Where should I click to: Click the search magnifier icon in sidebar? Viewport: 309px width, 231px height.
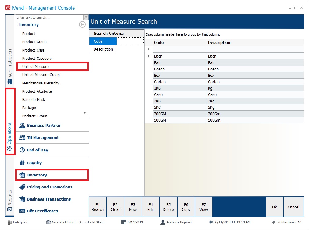point(86,18)
